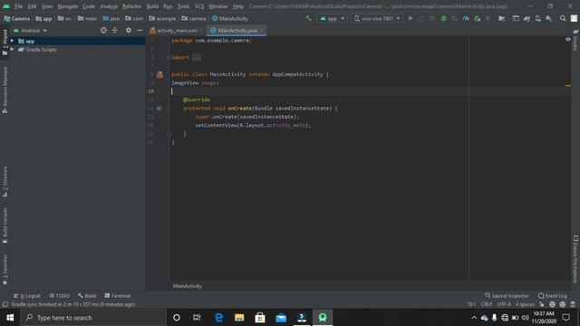Screen dimensions: 580x326
Task: Open the File menu
Action: point(18,6)
